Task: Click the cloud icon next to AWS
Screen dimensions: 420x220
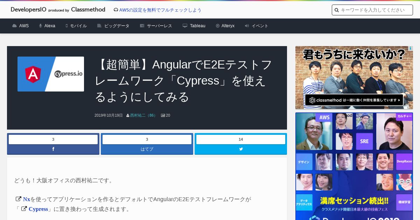Action: (14, 26)
